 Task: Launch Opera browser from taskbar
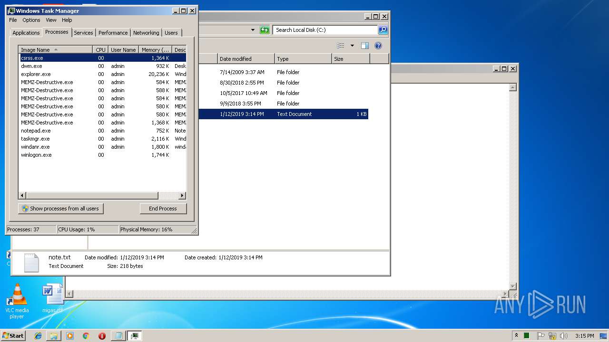click(x=102, y=336)
